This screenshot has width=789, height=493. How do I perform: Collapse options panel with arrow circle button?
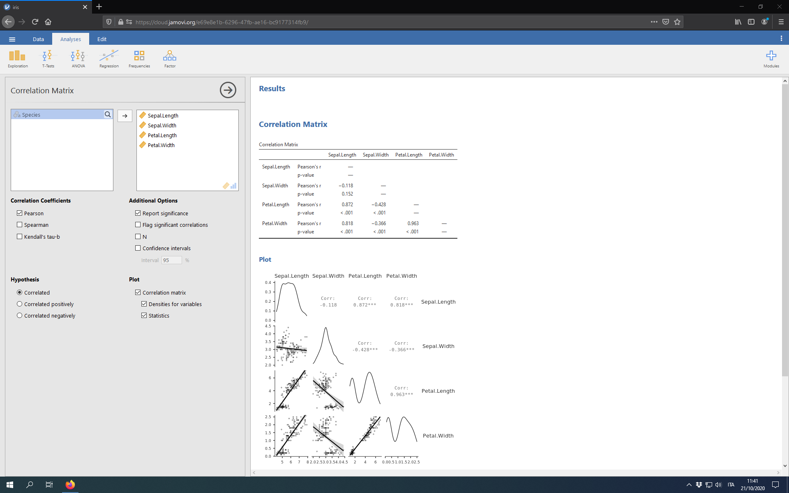(228, 90)
